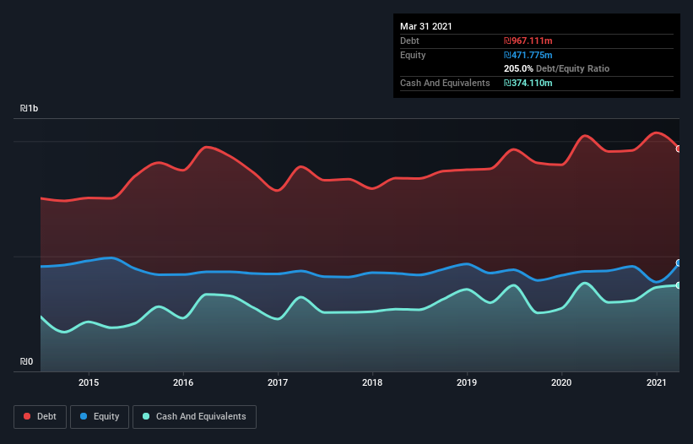This screenshot has height=444, width=693.
Task: Click the ₪1b y-axis label
Action: [x=30, y=108]
